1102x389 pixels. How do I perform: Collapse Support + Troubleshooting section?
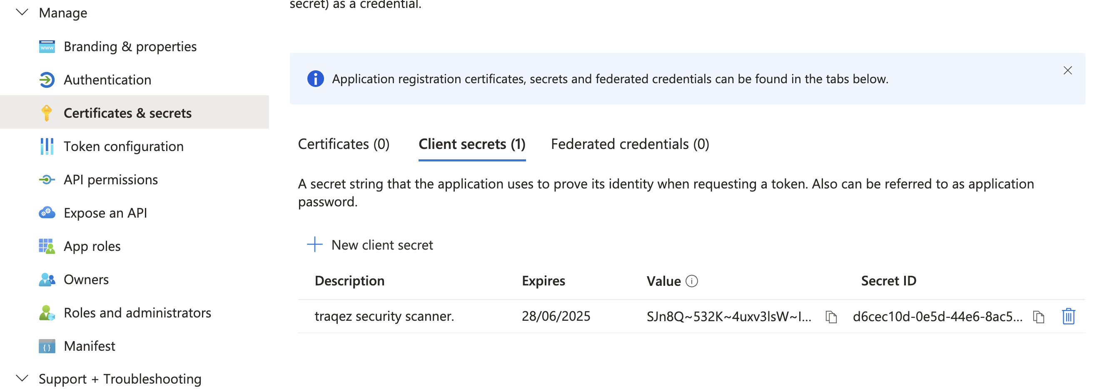pos(22,379)
